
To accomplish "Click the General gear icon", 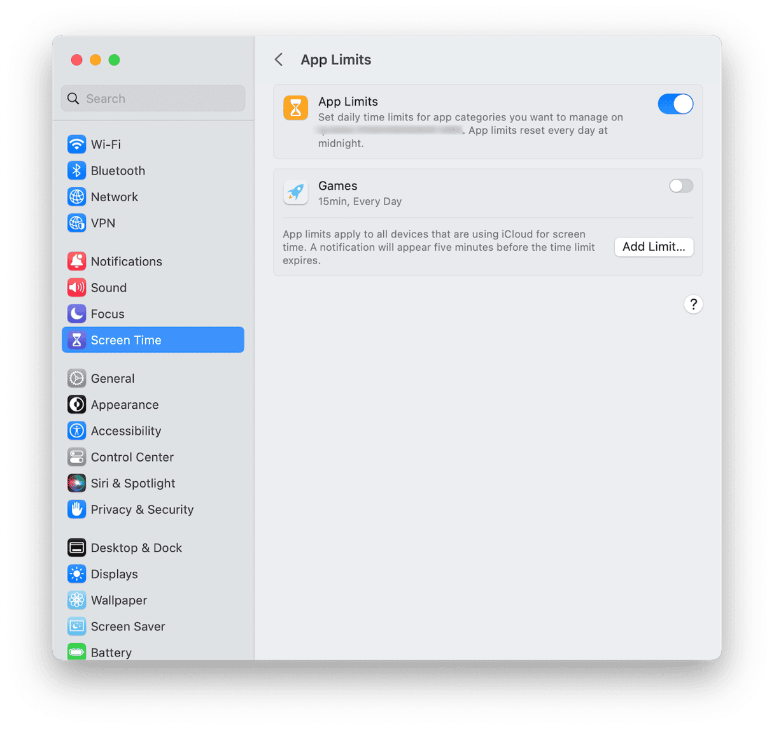I will pyautogui.click(x=76, y=378).
